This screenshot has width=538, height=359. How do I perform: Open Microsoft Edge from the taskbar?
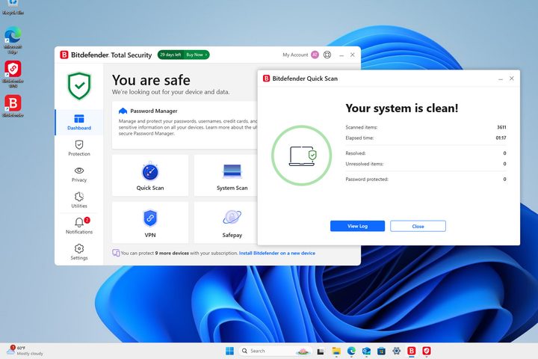(351, 351)
